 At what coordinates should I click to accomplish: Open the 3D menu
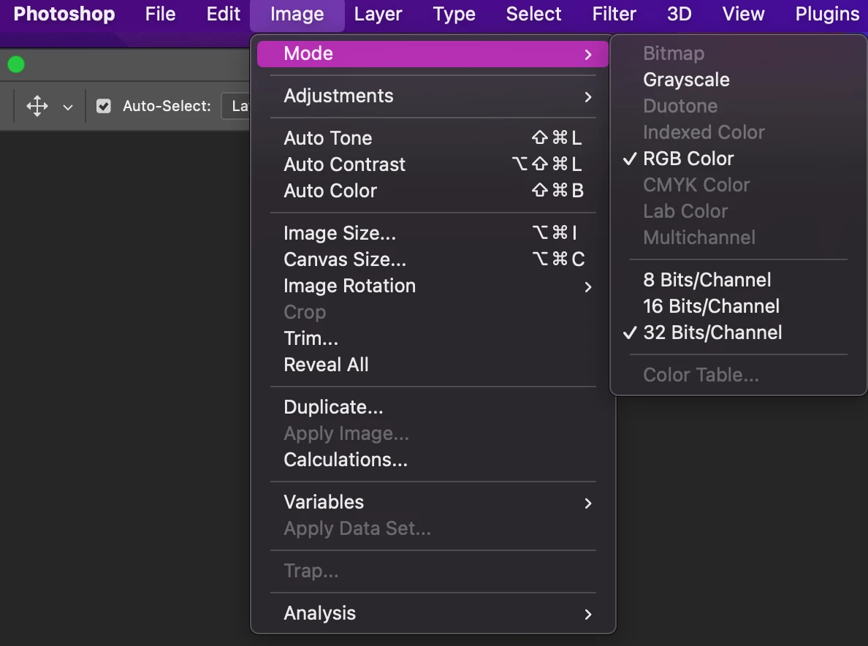tap(679, 14)
